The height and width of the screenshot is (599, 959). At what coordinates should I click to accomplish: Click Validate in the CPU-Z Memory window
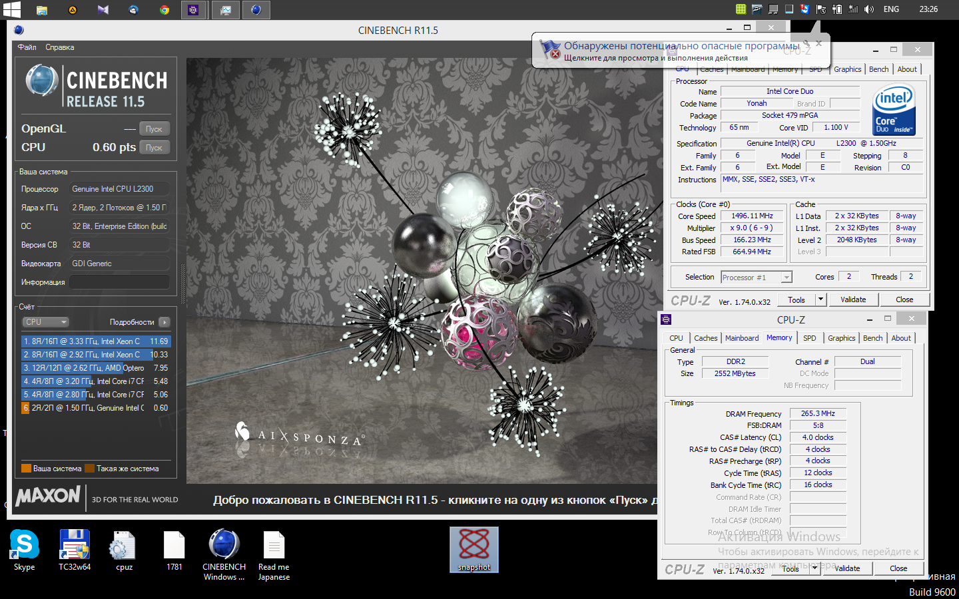click(847, 568)
